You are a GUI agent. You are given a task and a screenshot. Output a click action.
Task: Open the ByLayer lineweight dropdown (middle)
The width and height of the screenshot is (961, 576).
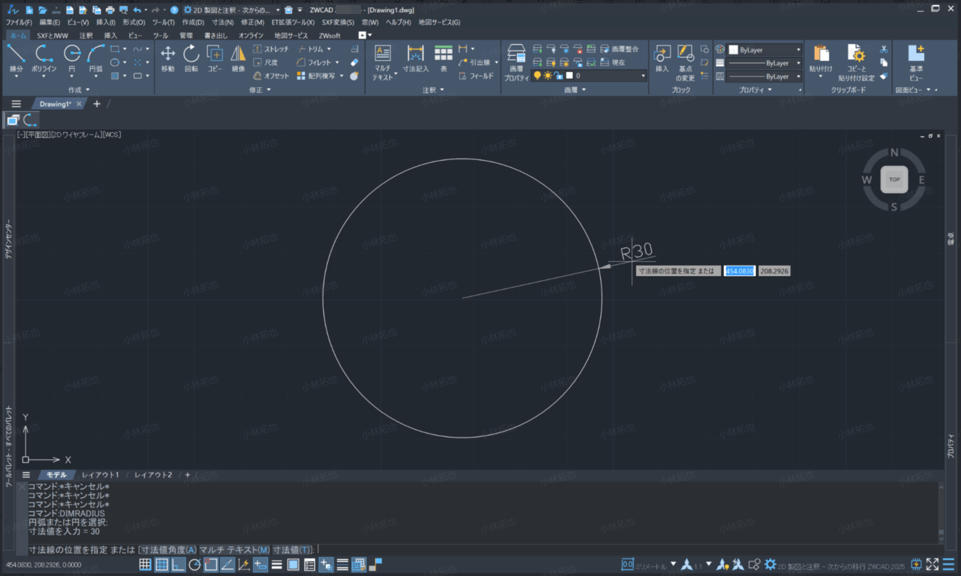(798, 63)
